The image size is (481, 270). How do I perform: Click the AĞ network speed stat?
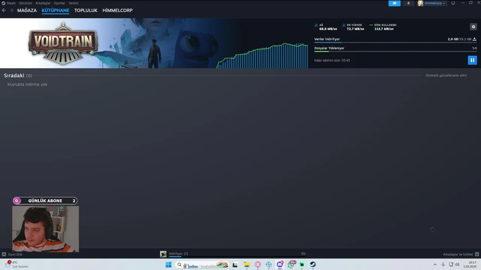tap(326, 27)
